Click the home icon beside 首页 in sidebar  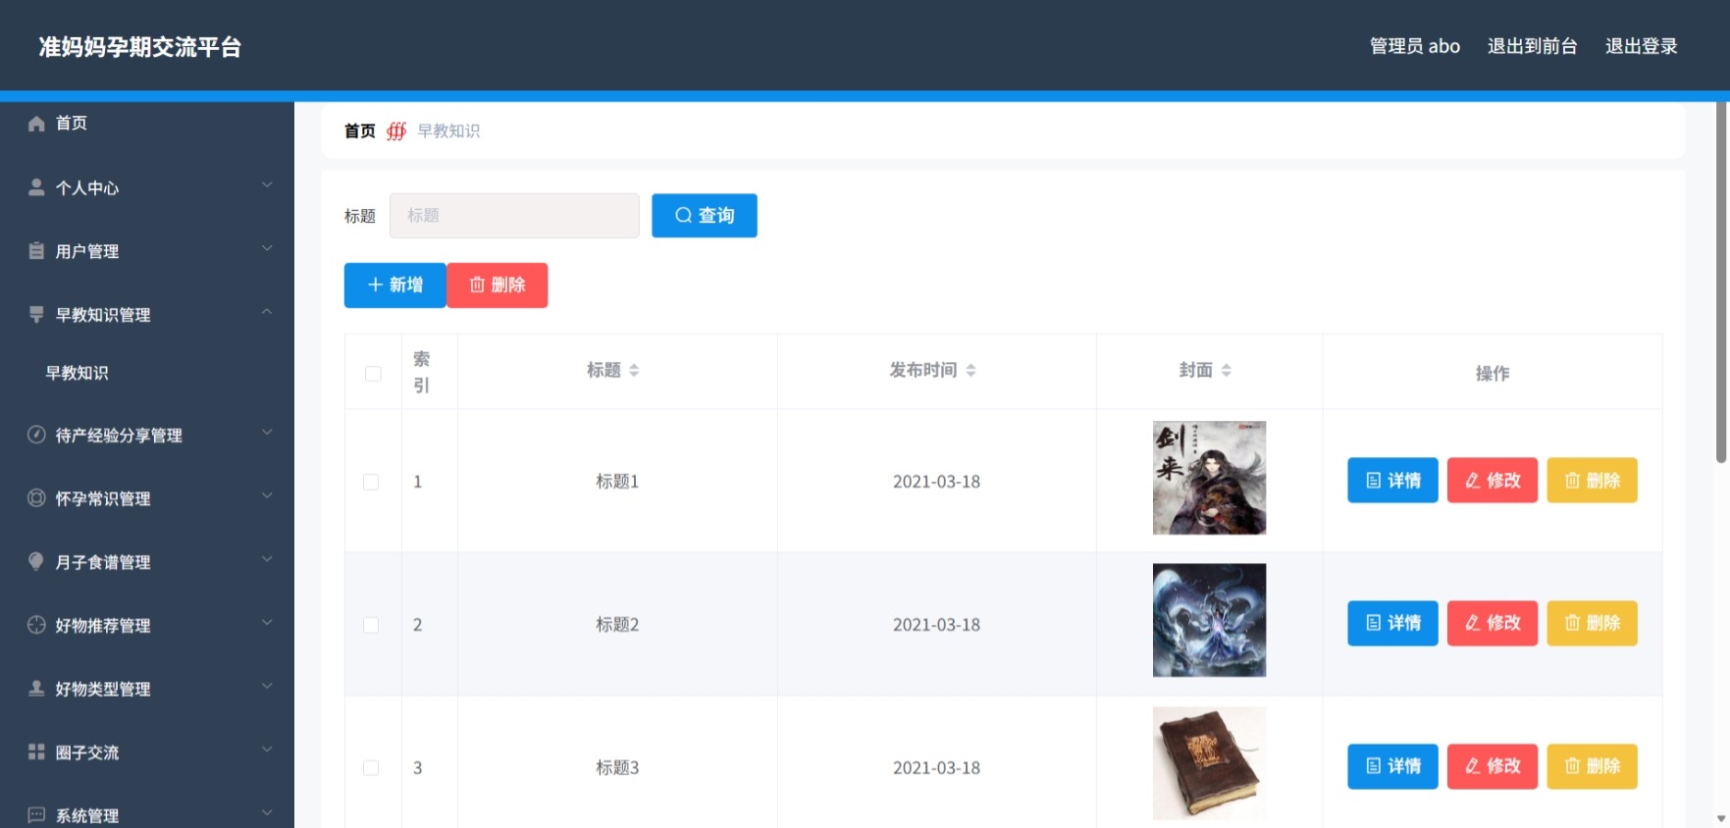tap(36, 124)
